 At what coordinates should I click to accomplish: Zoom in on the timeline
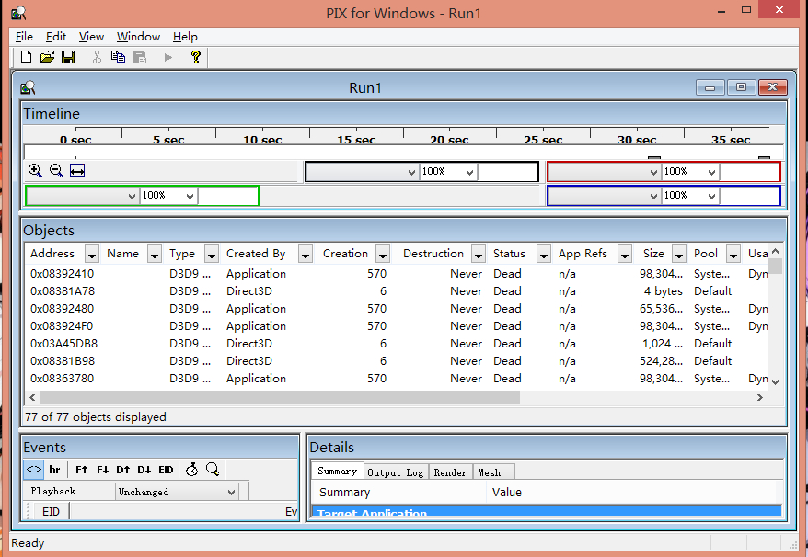click(x=35, y=171)
